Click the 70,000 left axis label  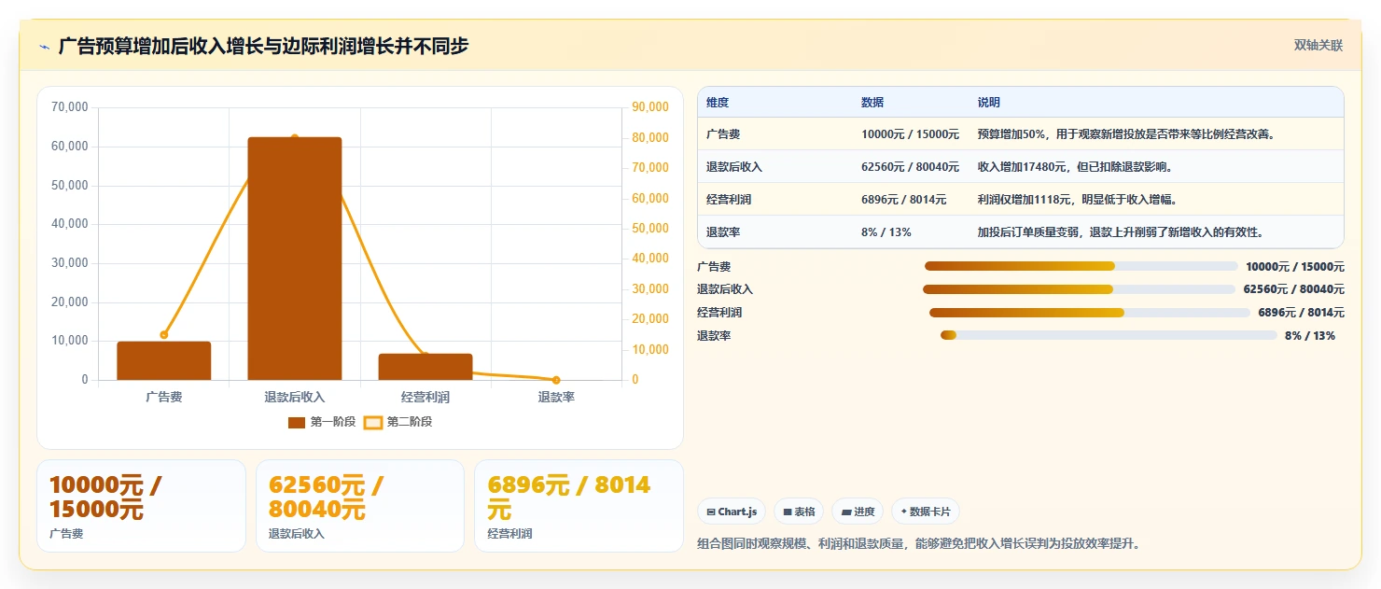click(70, 107)
